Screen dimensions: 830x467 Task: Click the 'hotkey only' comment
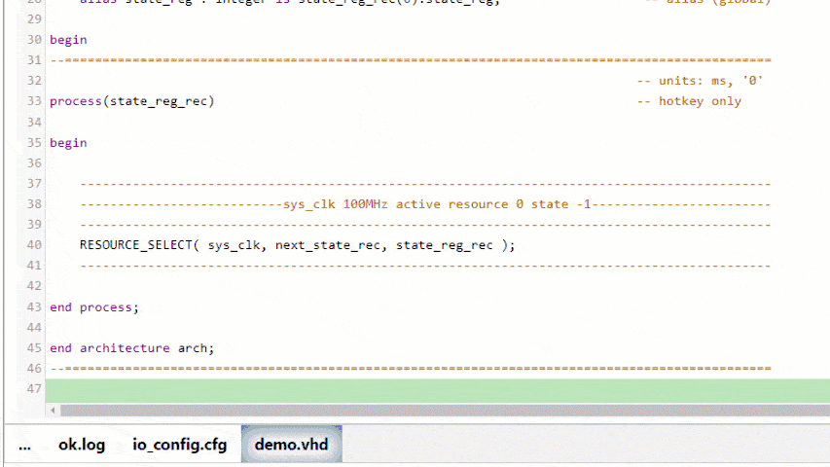point(699,101)
